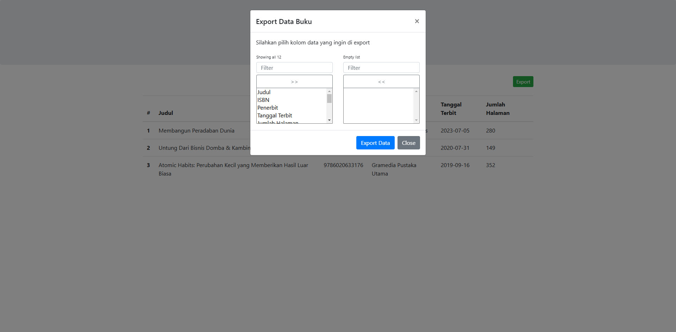Move all columns right using >> button
This screenshot has width=676, height=332.
tap(294, 81)
